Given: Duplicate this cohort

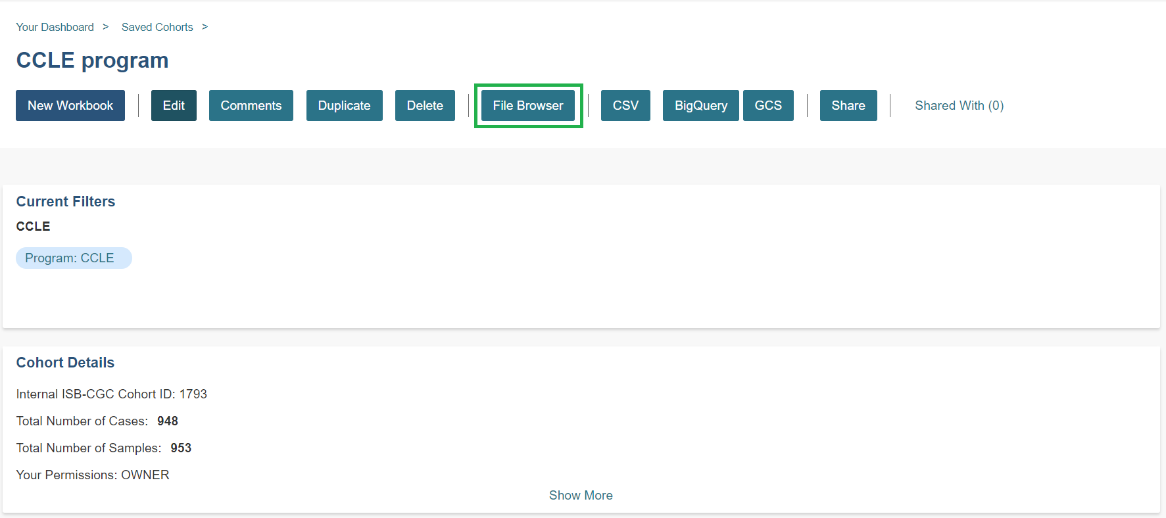Looking at the screenshot, I should 345,105.
